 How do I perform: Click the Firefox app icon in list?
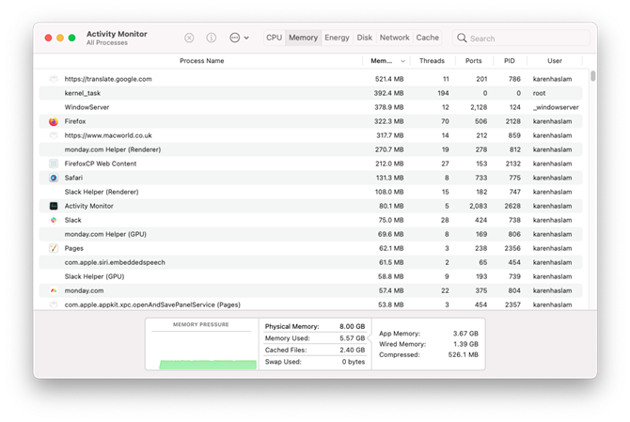click(x=54, y=121)
